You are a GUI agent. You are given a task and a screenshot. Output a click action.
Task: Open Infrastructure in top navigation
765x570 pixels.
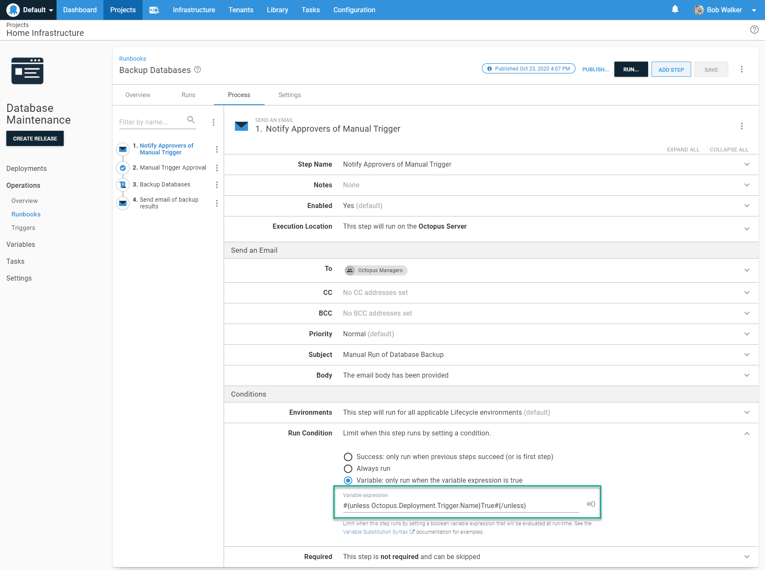point(194,10)
